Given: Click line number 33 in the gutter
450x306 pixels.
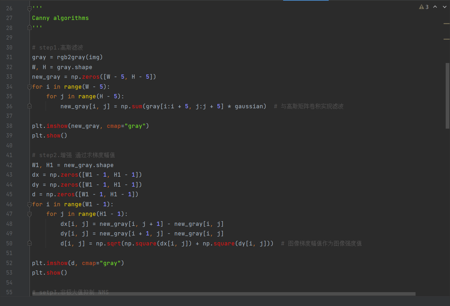Looking at the screenshot, I should coord(9,77).
